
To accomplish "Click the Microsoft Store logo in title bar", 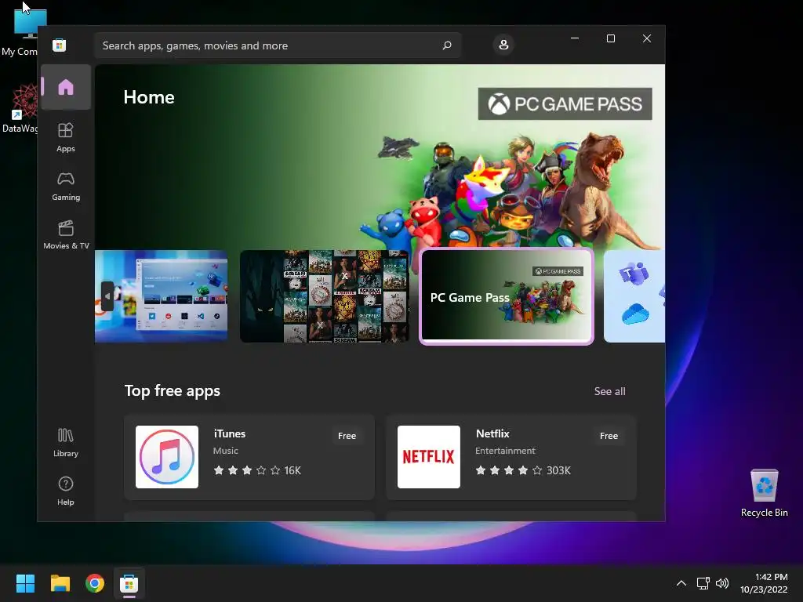I will (x=59, y=45).
